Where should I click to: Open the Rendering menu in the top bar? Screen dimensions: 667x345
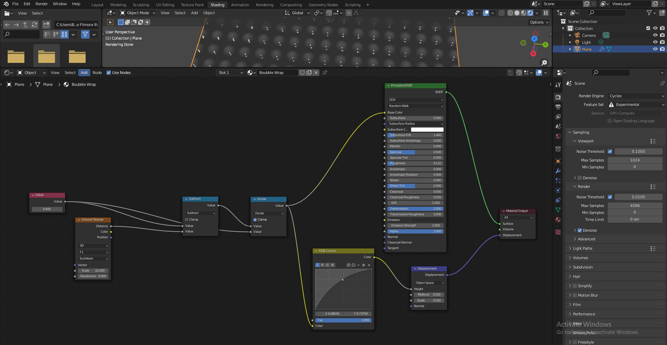(x=265, y=5)
